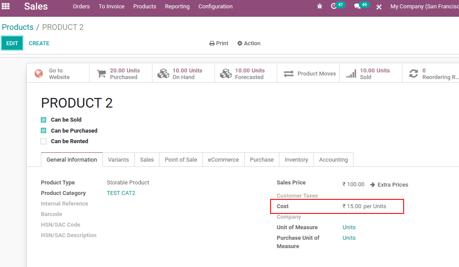The width and height of the screenshot is (459, 267).
Task: Open Units link for Purchase Unit of Measure
Action: (x=349, y=238)
